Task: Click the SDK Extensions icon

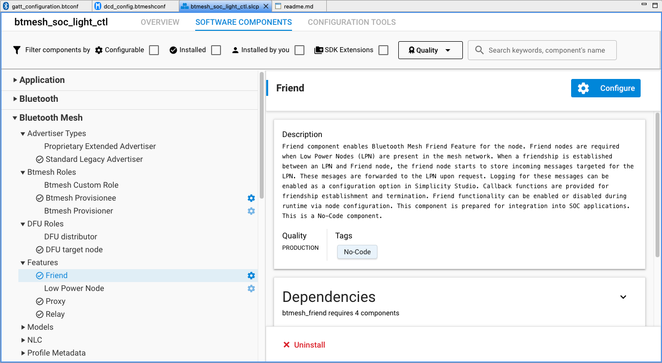Action: pos(318,50)
